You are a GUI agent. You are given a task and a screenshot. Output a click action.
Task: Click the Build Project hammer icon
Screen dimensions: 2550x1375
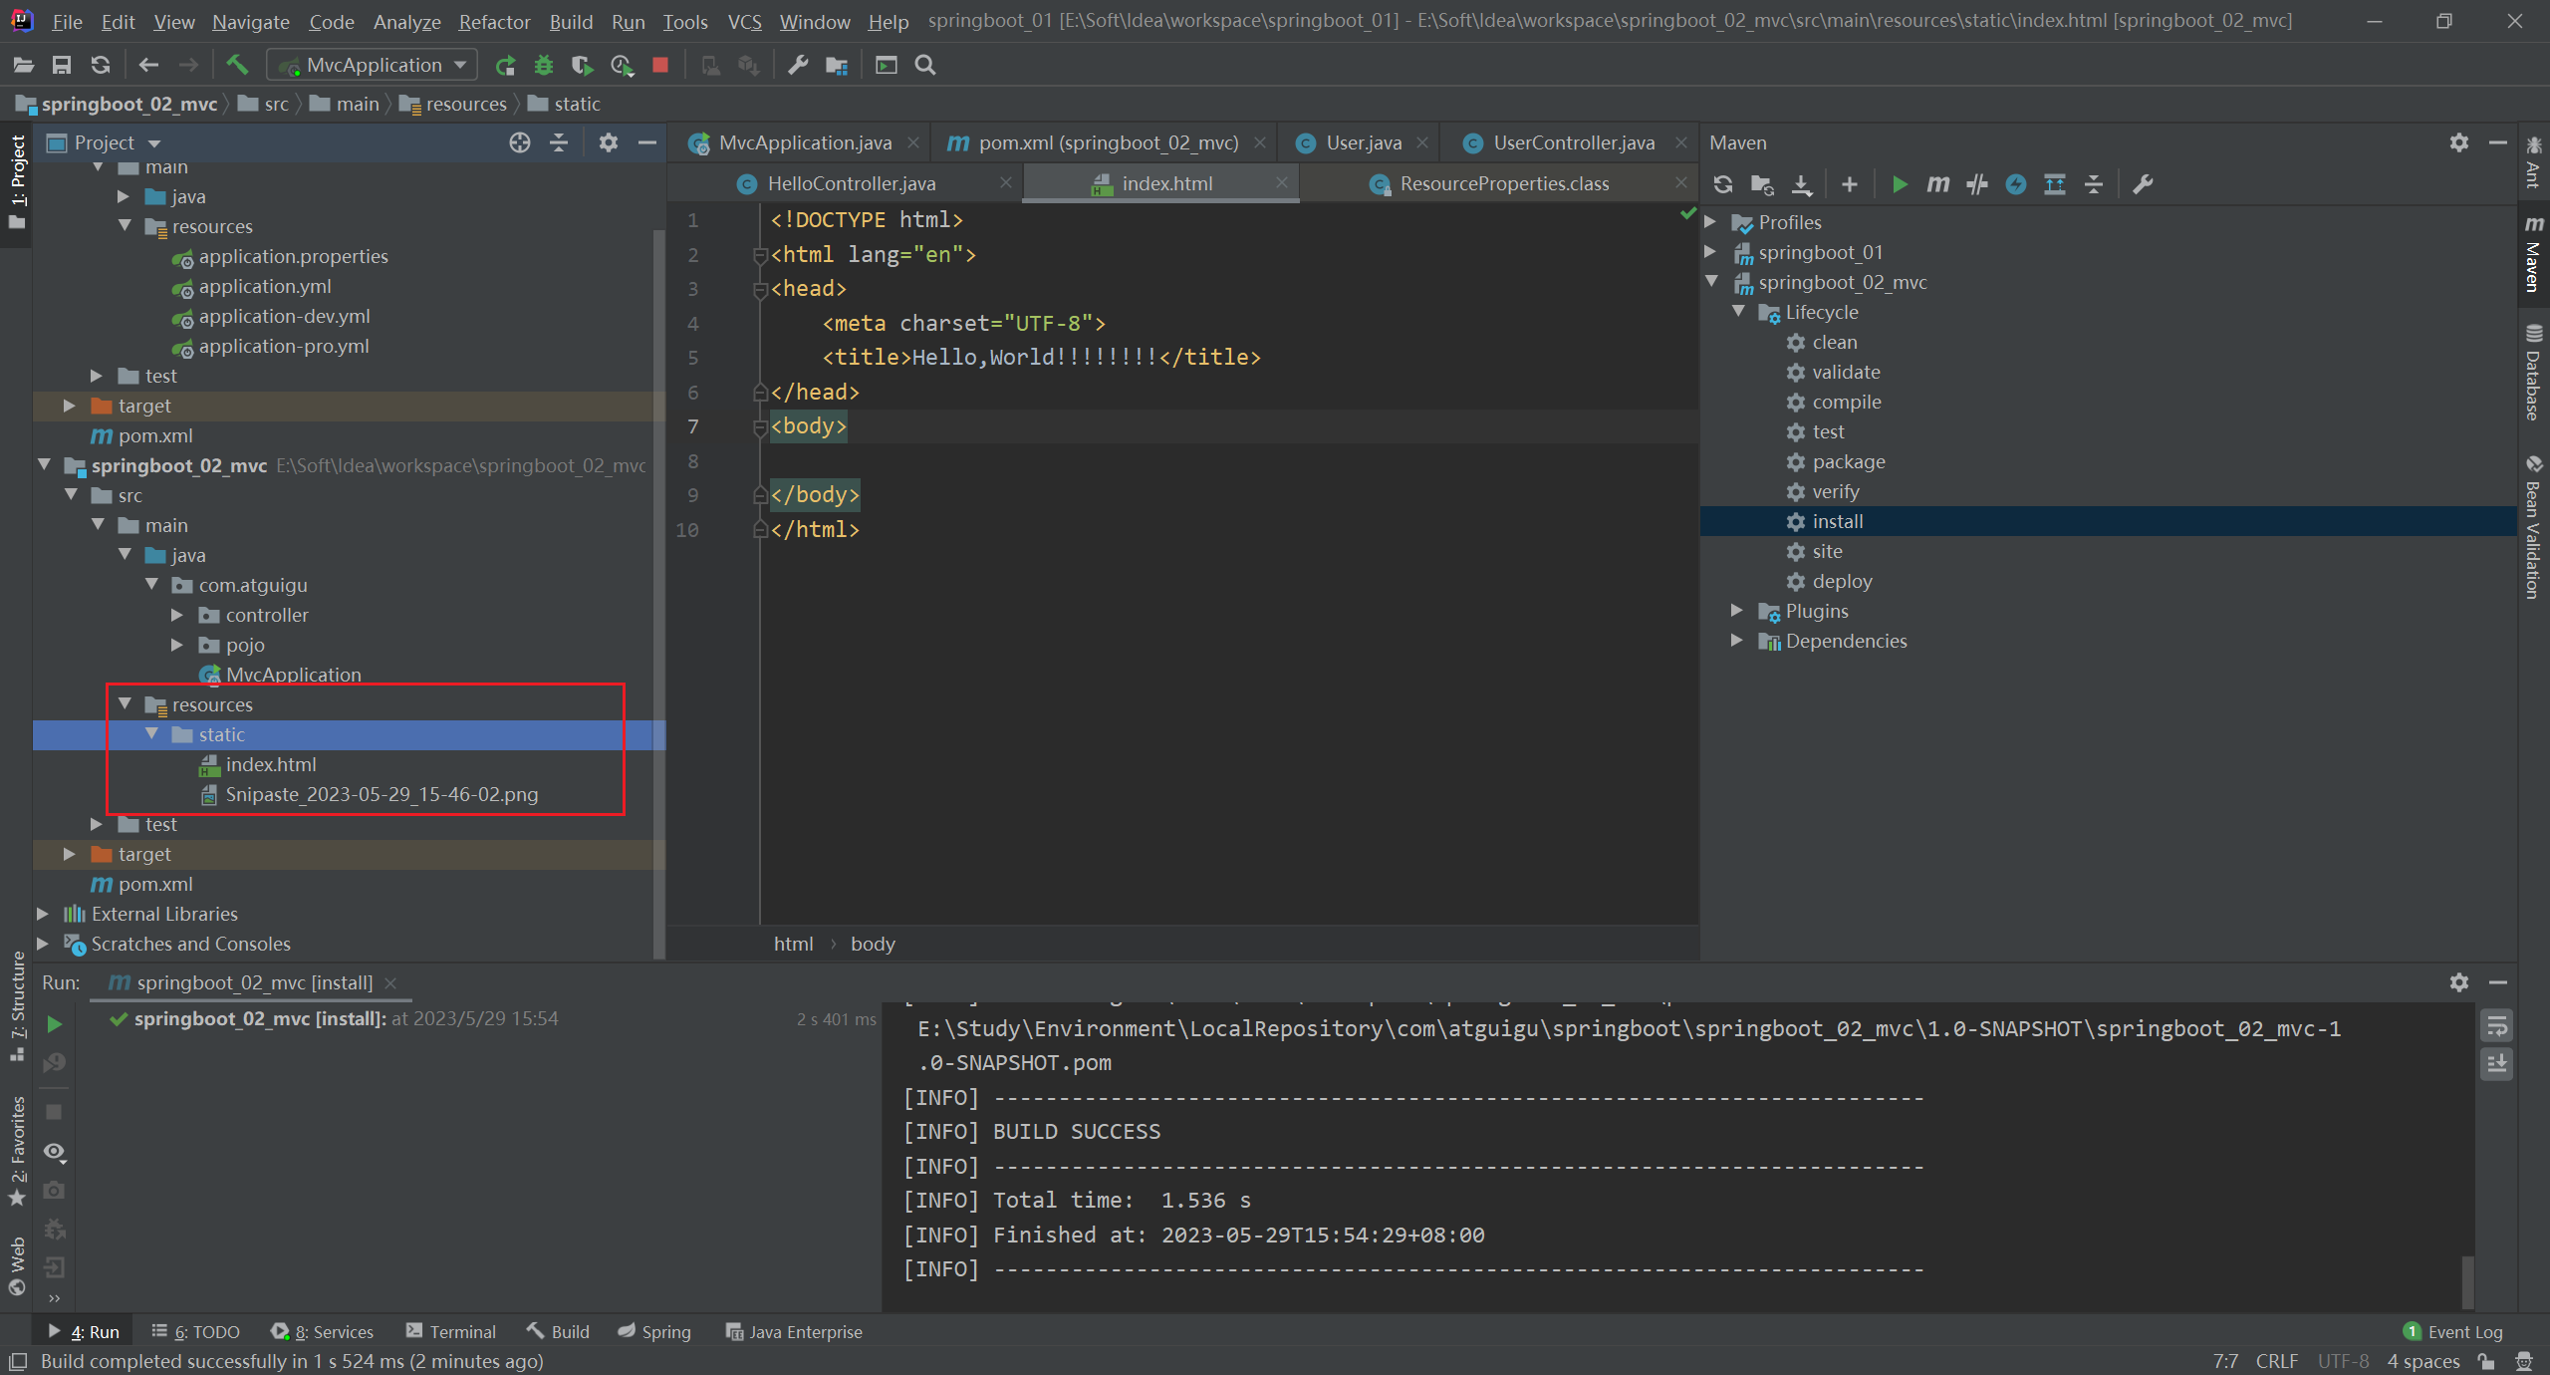237,65
